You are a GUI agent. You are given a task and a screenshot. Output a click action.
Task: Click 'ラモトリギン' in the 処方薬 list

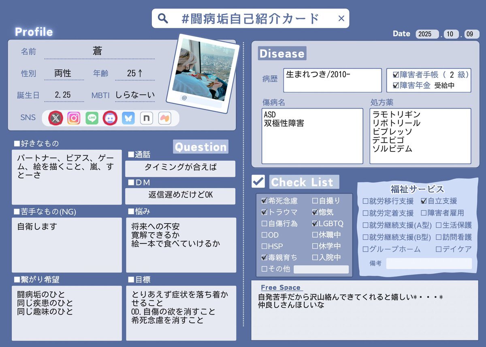(396, 115)
